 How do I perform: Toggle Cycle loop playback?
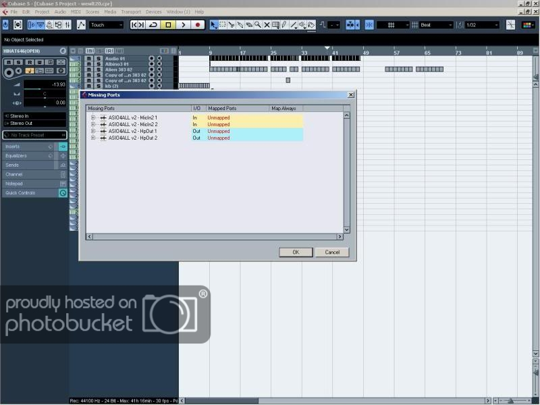click(x=153, y=25)
